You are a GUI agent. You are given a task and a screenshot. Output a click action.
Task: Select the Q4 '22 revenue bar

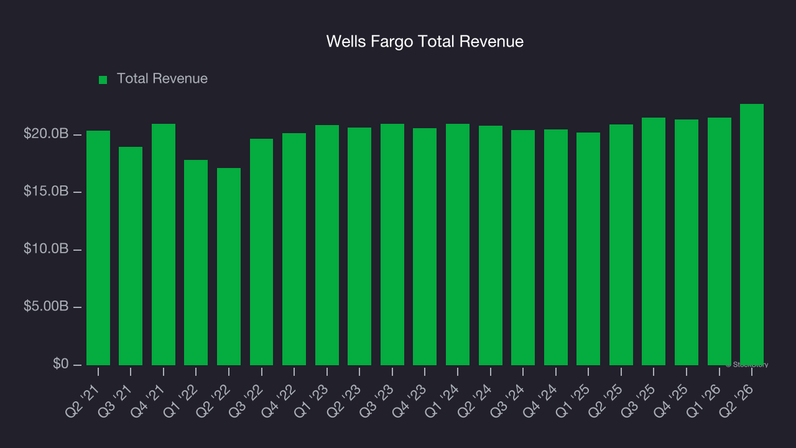tap(294, 249)
